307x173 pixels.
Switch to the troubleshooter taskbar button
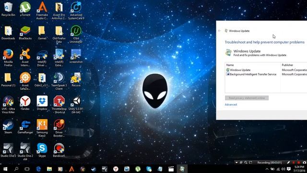182,169
